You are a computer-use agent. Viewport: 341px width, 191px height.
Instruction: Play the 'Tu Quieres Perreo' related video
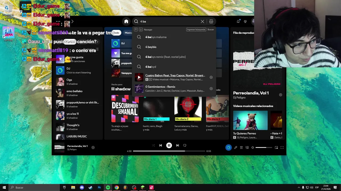pos(250,120)
